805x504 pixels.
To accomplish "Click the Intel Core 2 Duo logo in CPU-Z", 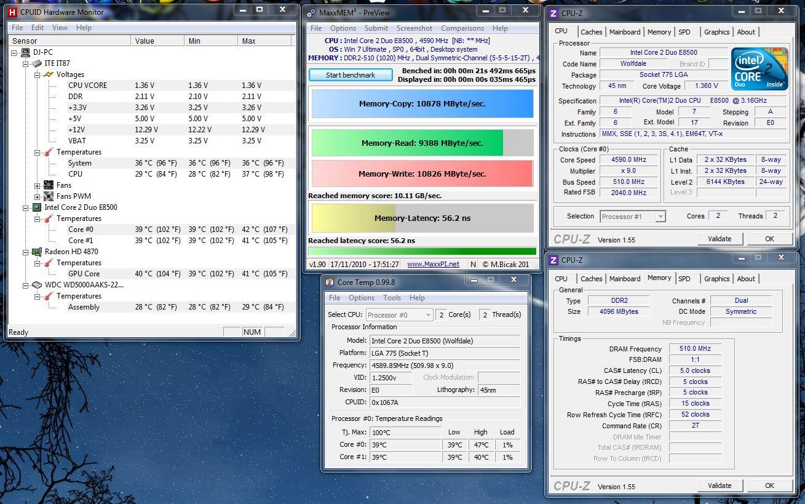I will [759, 68].
